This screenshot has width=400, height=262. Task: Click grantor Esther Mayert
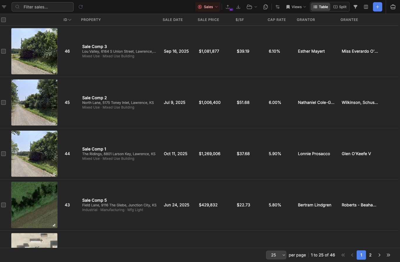311,51
